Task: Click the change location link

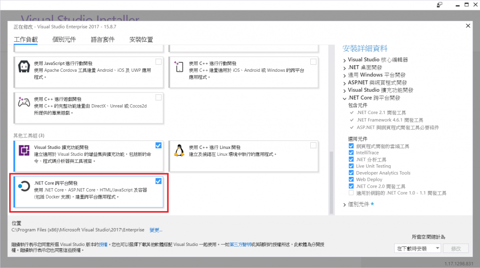Action: pyautogui.click(x=156, y=230)
